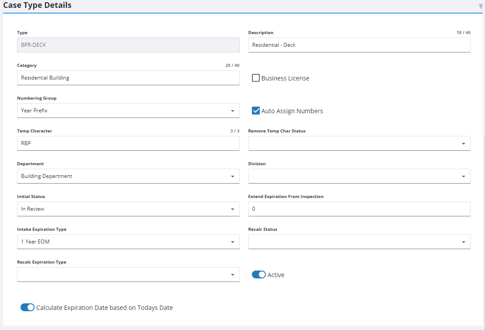This screenshot has height=330, width=485.
Task: Focus the Category input field
Action: [128, 78]
